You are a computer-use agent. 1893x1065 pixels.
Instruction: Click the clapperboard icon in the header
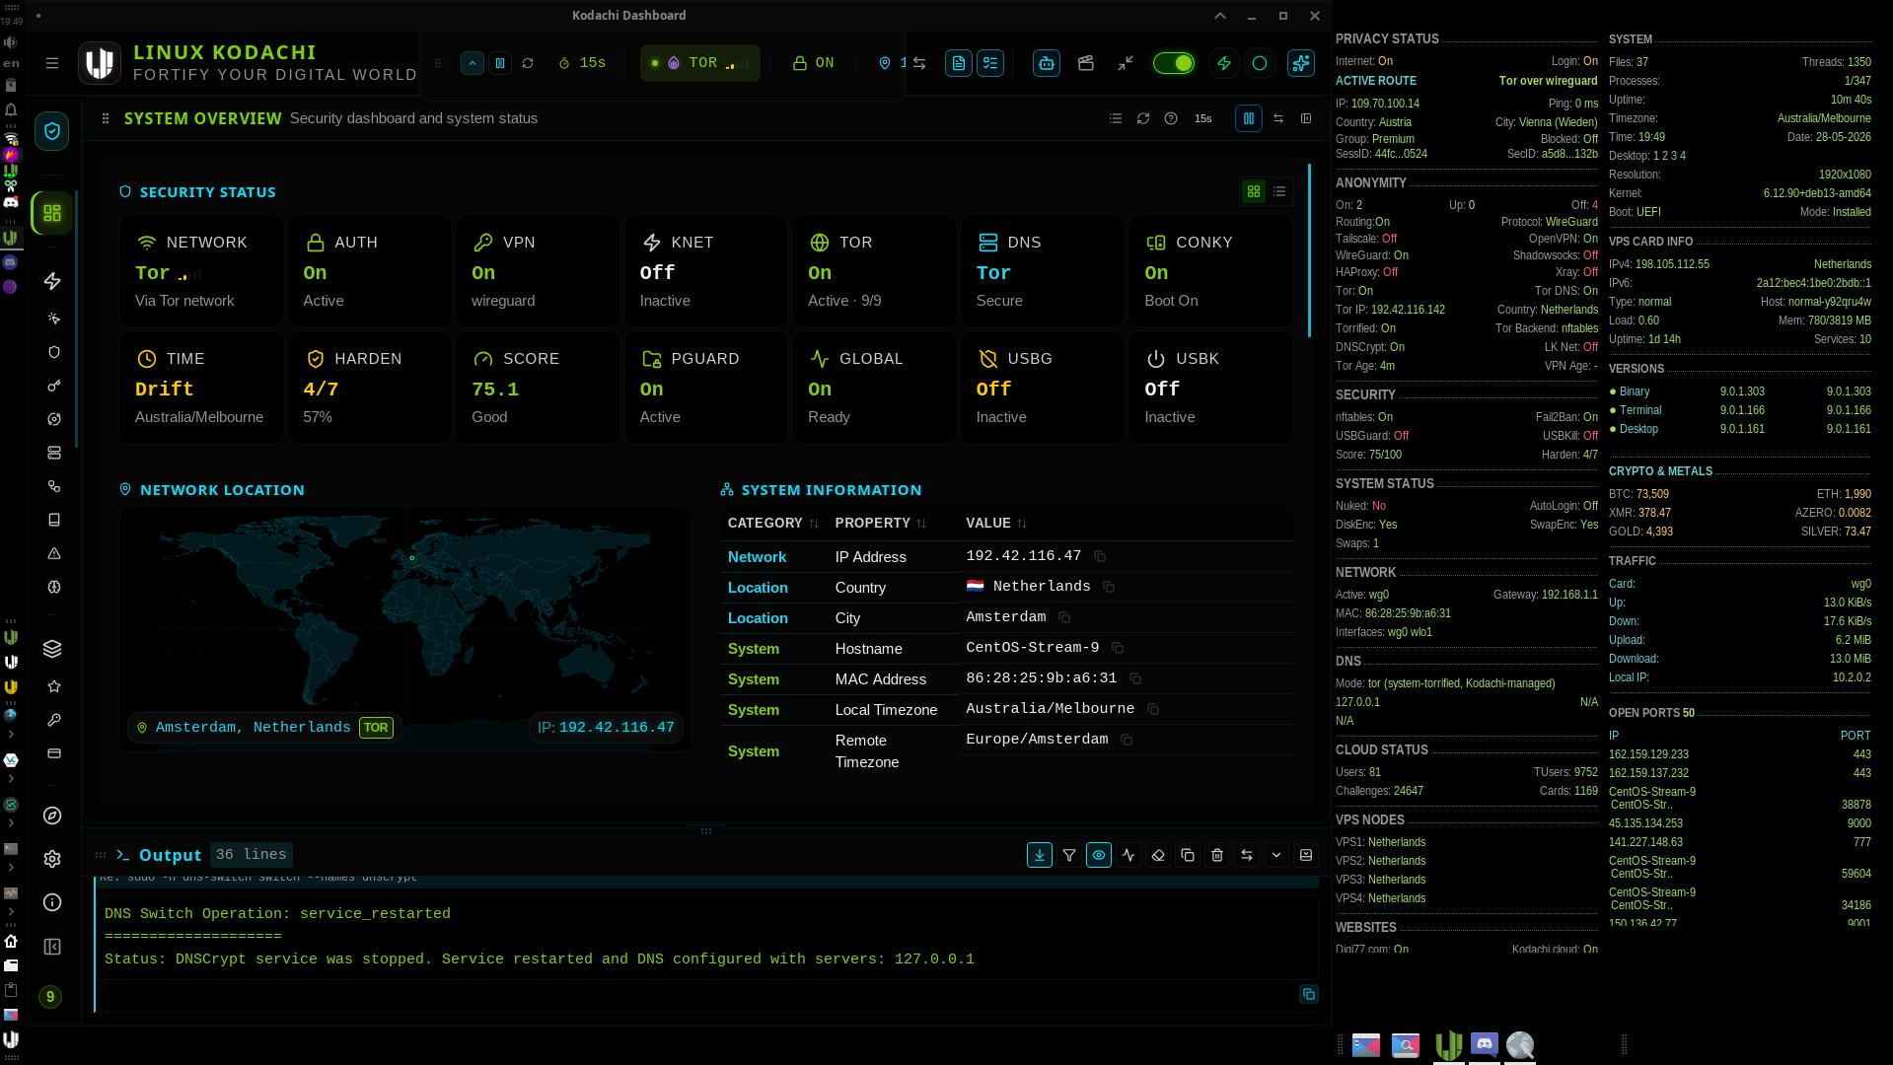tap(1086, 63)
